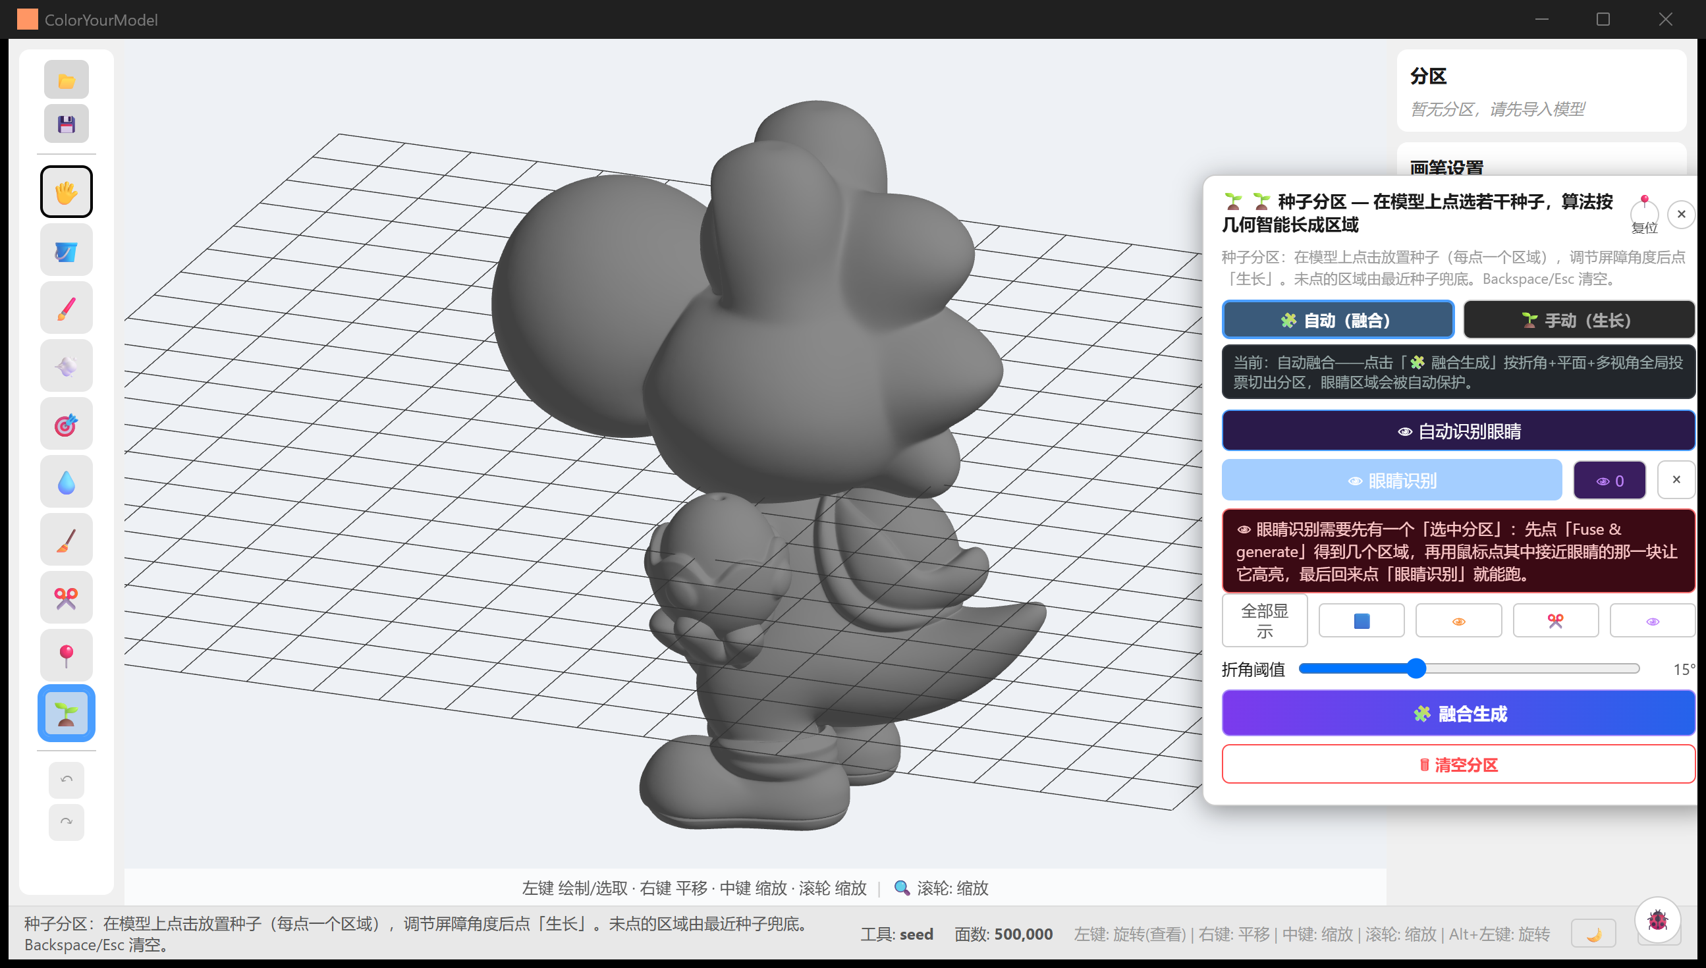Toggle the purple eye visibility filter
The image size is (1706, 968).
click(1651, 621)
